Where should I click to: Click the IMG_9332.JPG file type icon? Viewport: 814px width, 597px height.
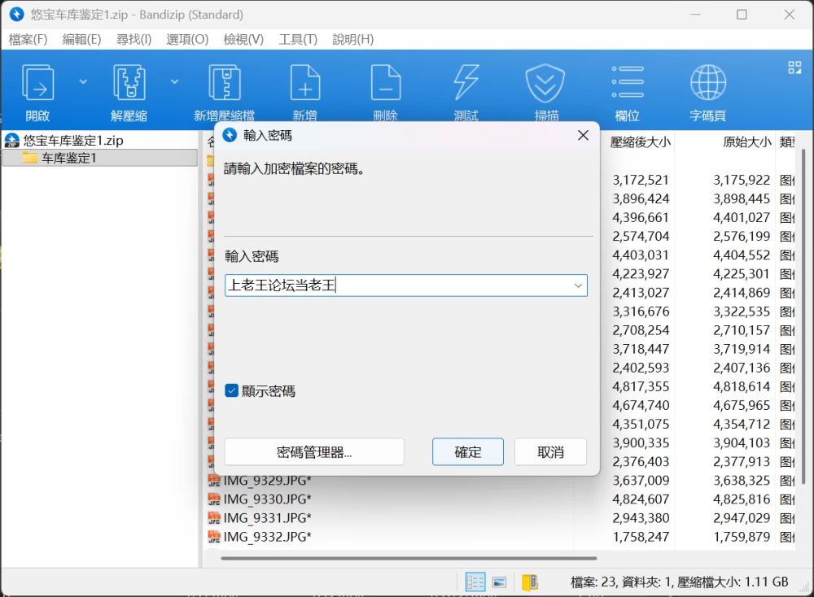214,536
